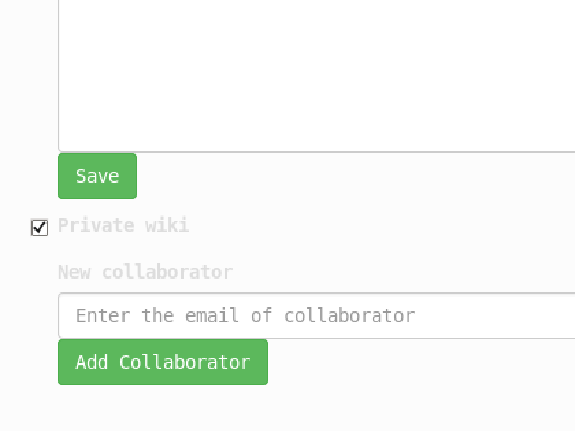Click the word 'Save' on the button
Viewport: 575px width, 431px height.
pos(97,176)
